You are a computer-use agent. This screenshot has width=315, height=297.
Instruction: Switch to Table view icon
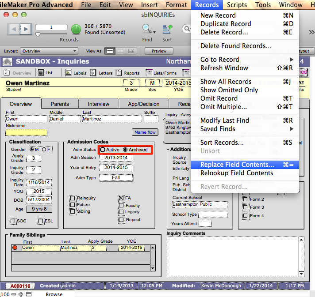click(x=131, y=51)
